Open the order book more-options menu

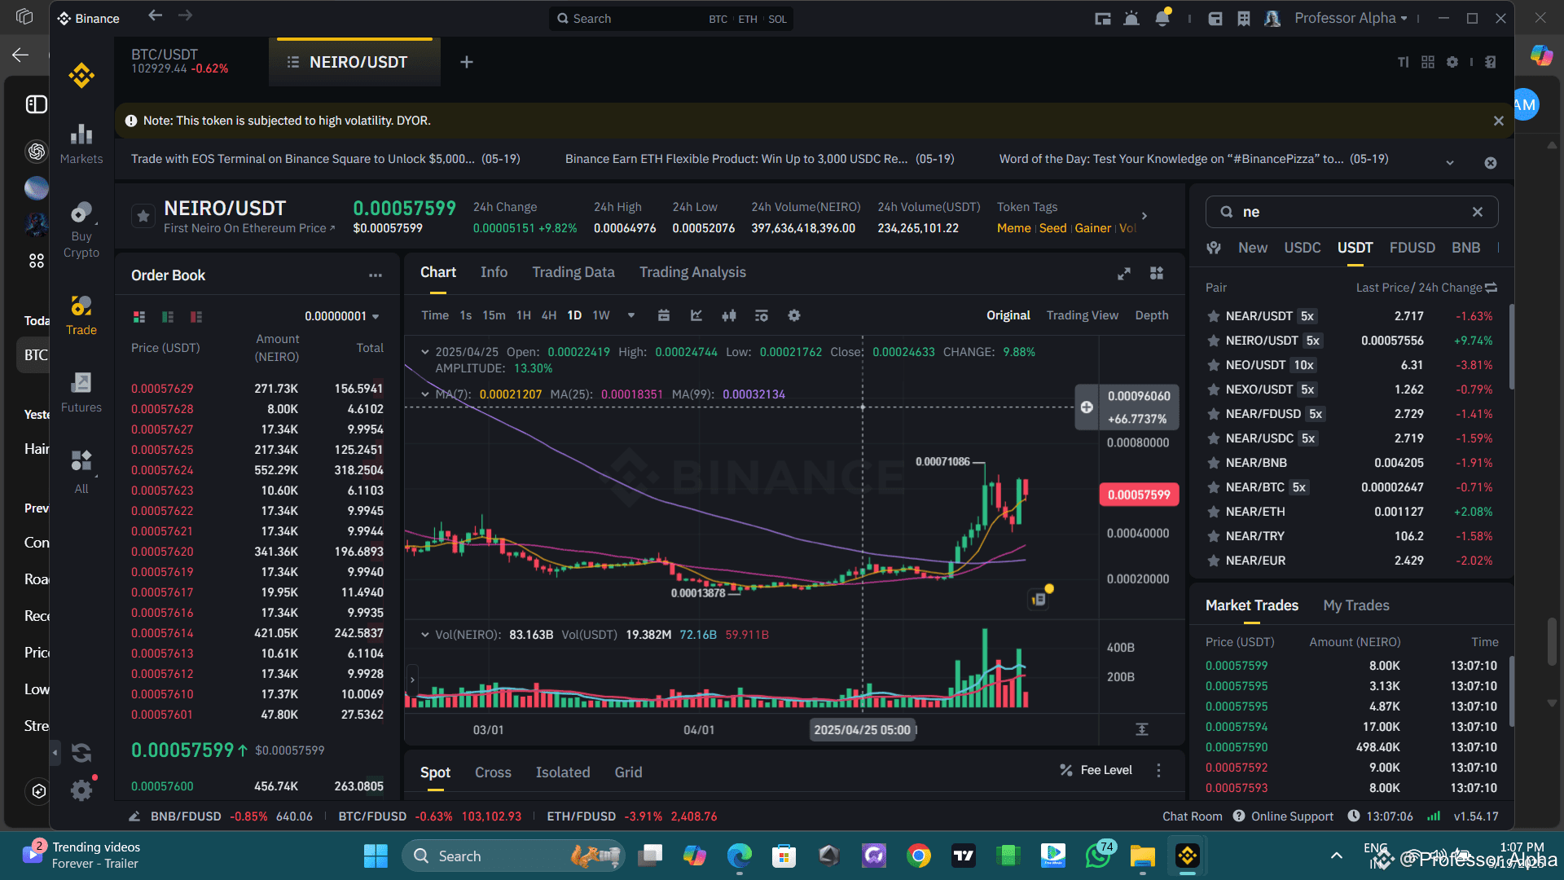pos(376,275)
